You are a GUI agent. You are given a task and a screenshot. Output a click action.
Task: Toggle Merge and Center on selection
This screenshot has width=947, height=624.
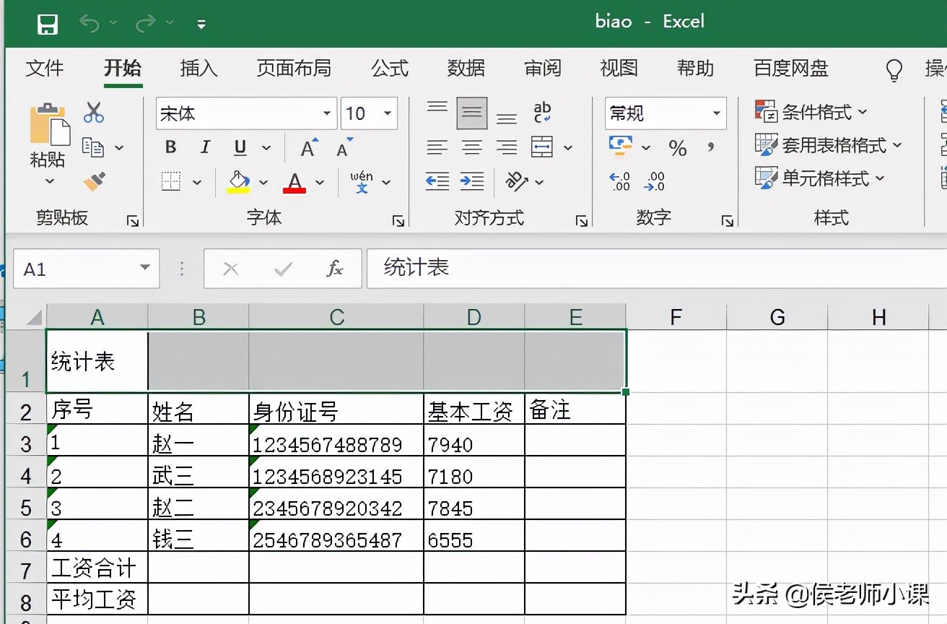point(542,147)
